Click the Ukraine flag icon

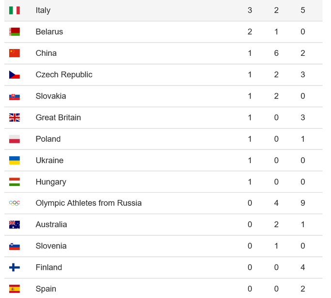(15, 161)
